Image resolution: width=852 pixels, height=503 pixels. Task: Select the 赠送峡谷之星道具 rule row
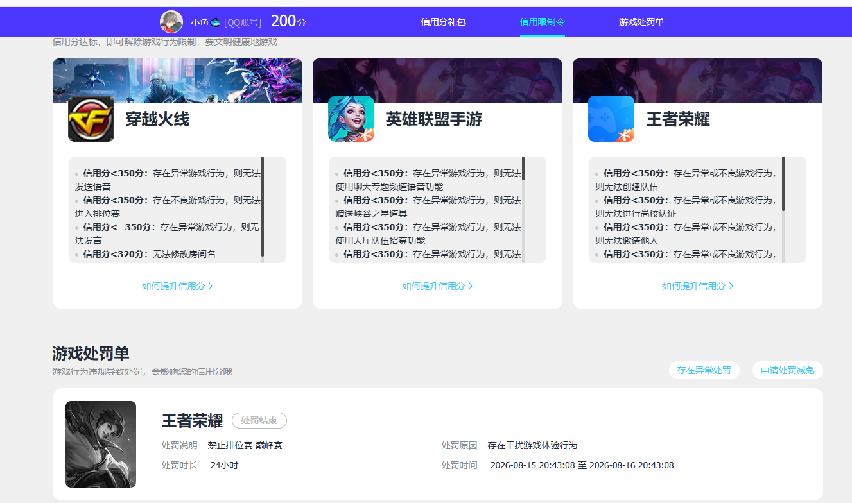click(428, 207)
